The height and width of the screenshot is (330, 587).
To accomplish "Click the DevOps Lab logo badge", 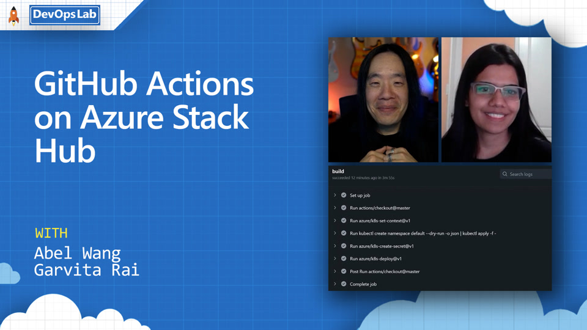I will [65, 15].
